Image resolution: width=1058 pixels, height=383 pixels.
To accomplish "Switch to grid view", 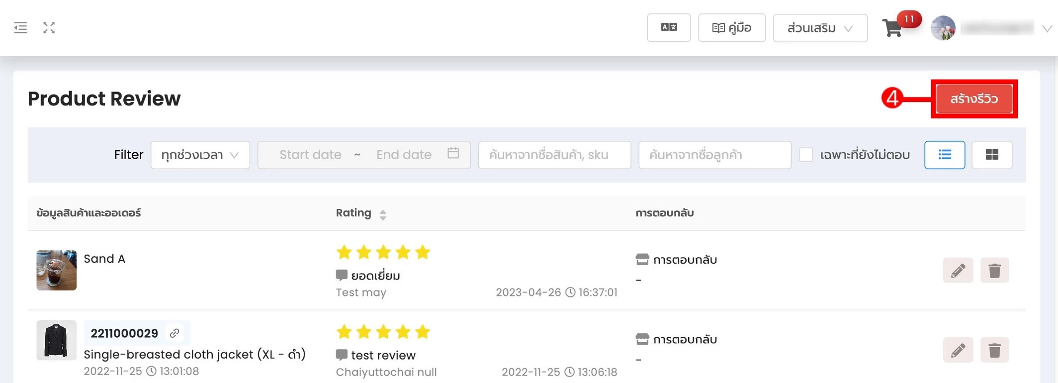I will 991,155.
